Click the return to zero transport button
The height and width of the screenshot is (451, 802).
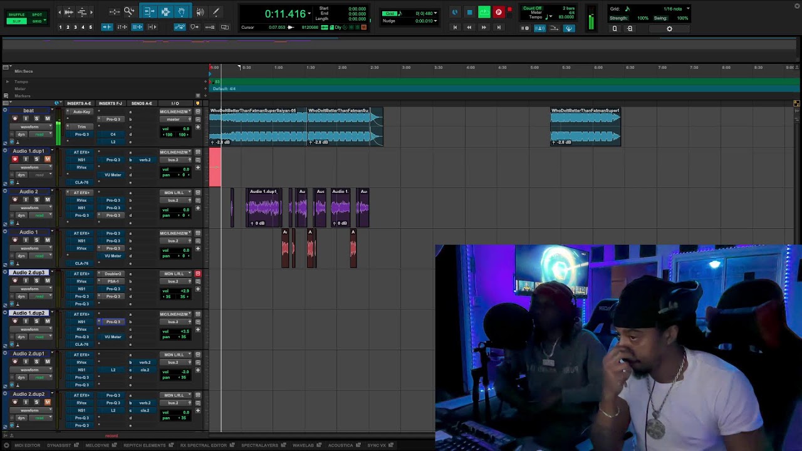click(x=455, y=28)
